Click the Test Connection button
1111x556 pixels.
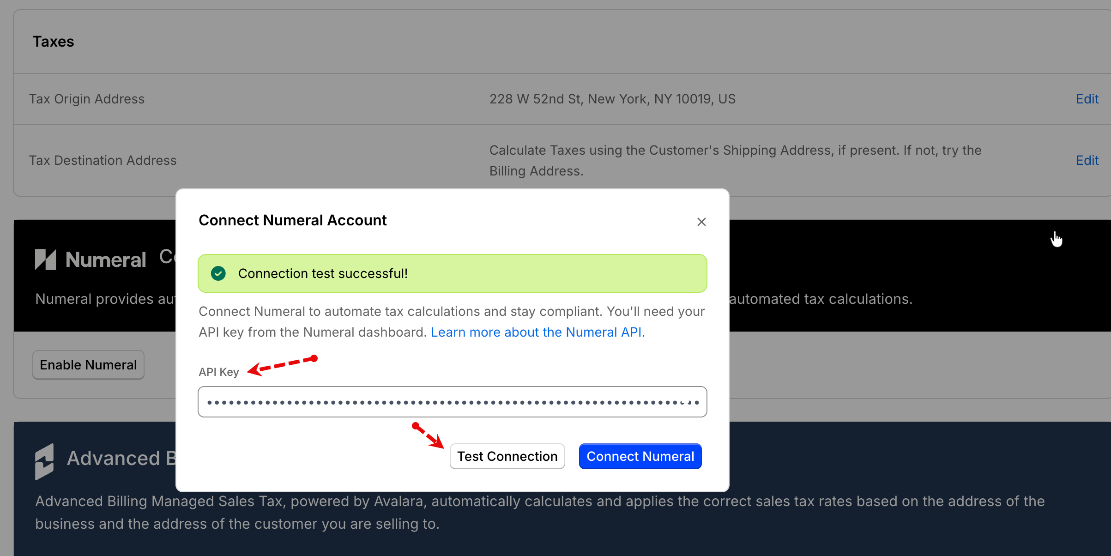507,456
